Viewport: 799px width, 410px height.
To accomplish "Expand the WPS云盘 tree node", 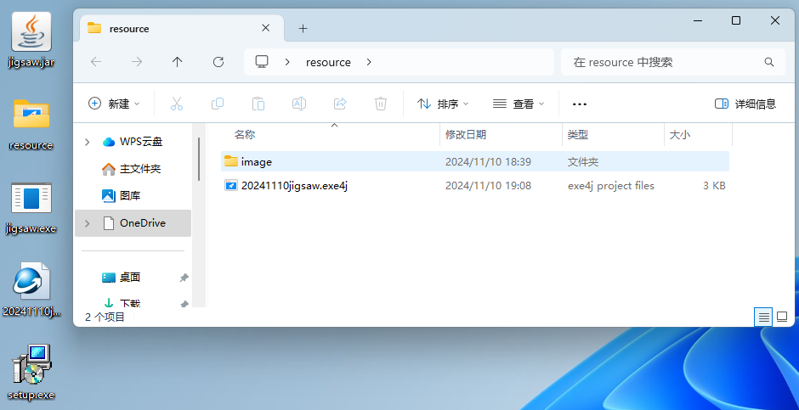I will pos(88,142).
